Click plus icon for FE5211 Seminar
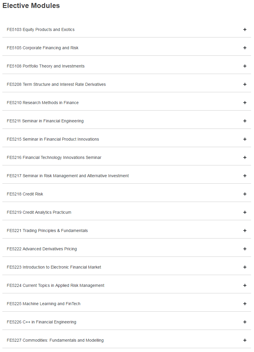Image resolution: width=254 pixels, height=352 pixels. point(245,121)
